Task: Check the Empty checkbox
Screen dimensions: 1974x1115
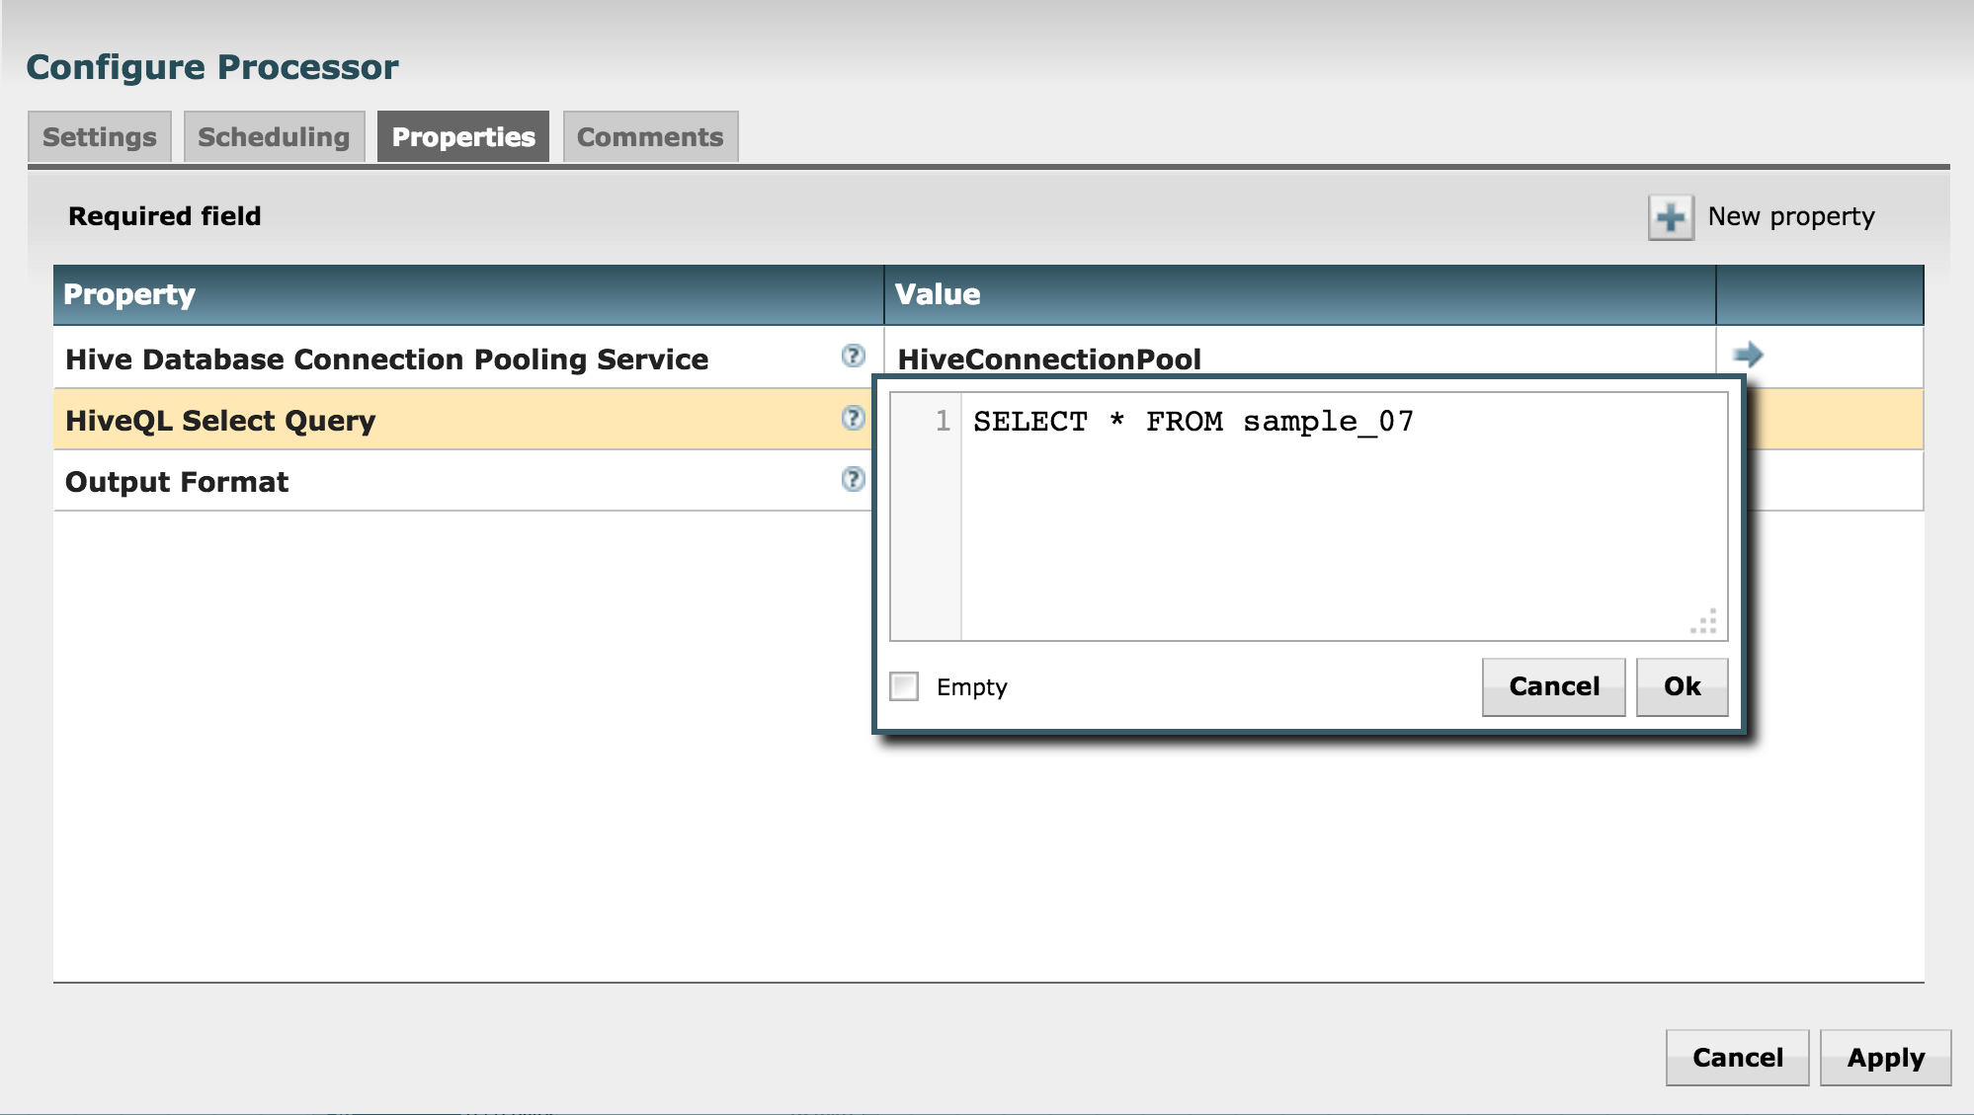Action: click(904, 686)
